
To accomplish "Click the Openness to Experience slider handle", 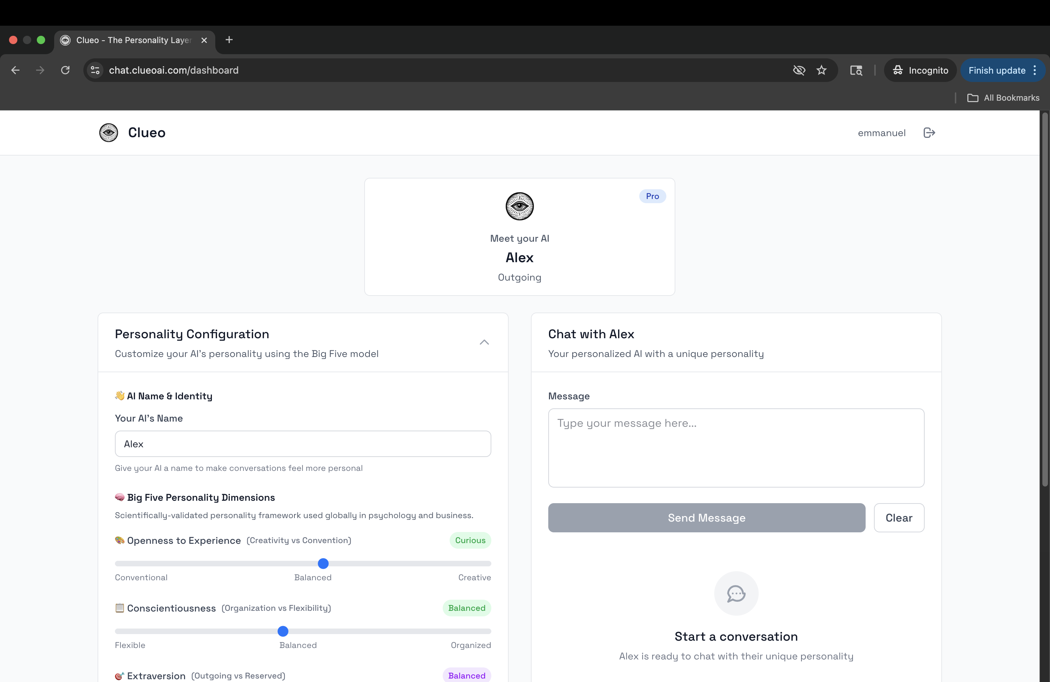I will click(x=323, y=563).
